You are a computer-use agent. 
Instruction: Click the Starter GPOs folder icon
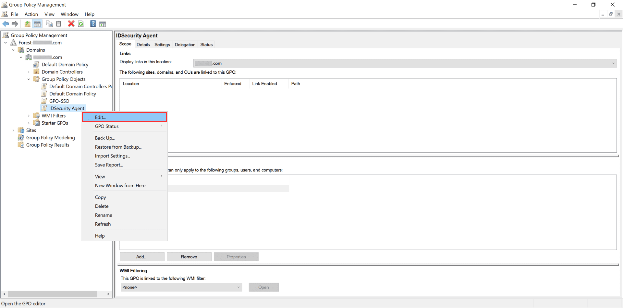37,123
